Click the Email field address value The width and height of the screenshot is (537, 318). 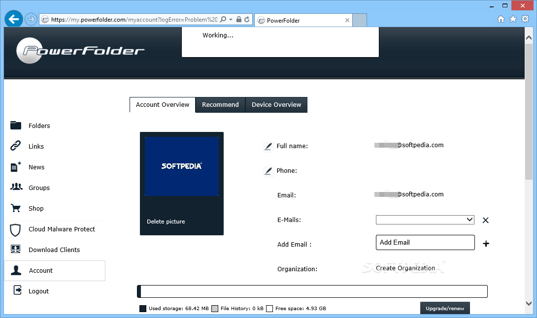(x=409, y=194)
